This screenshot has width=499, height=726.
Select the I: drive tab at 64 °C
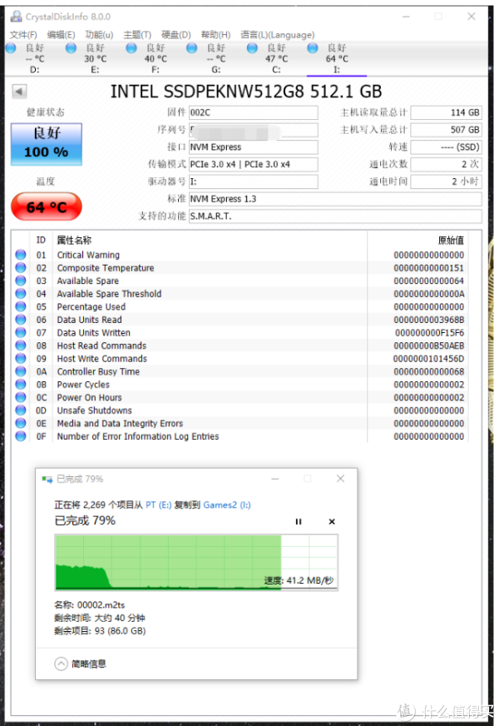pos(337,59)
